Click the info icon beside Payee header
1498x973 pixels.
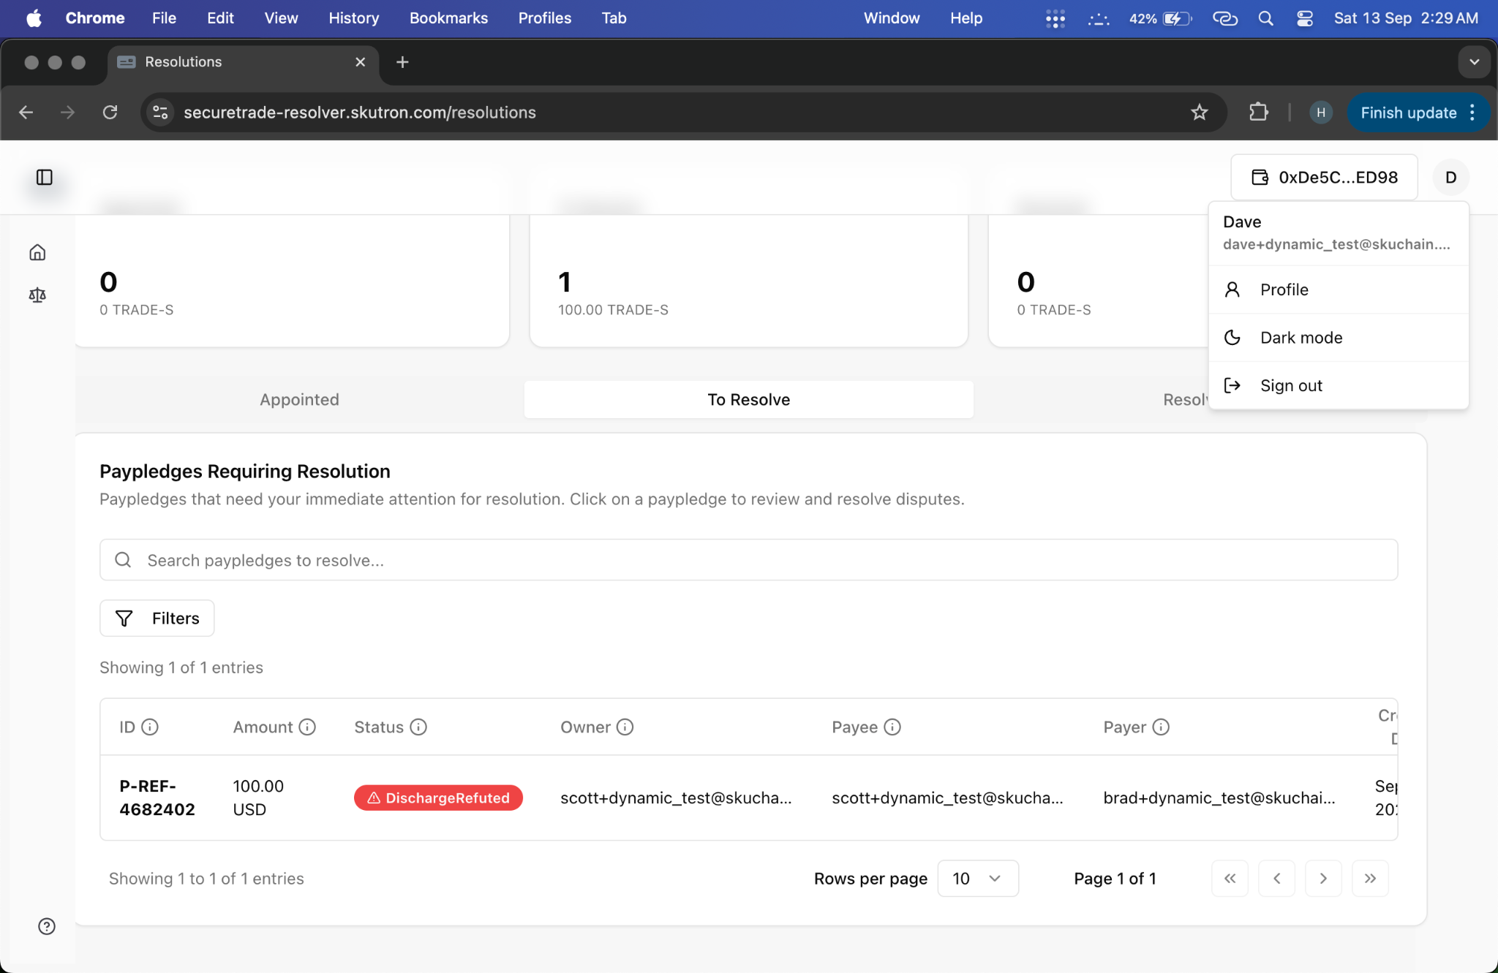pyautogui.click(x=892, y=727)
